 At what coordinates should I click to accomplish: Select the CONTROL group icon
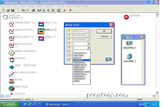pyautogui.click(x=11, y=60)
